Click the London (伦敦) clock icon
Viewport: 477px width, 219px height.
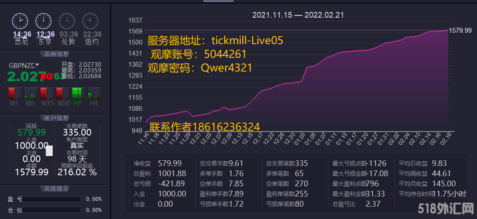pyautogui.click(x=67, y=21)
